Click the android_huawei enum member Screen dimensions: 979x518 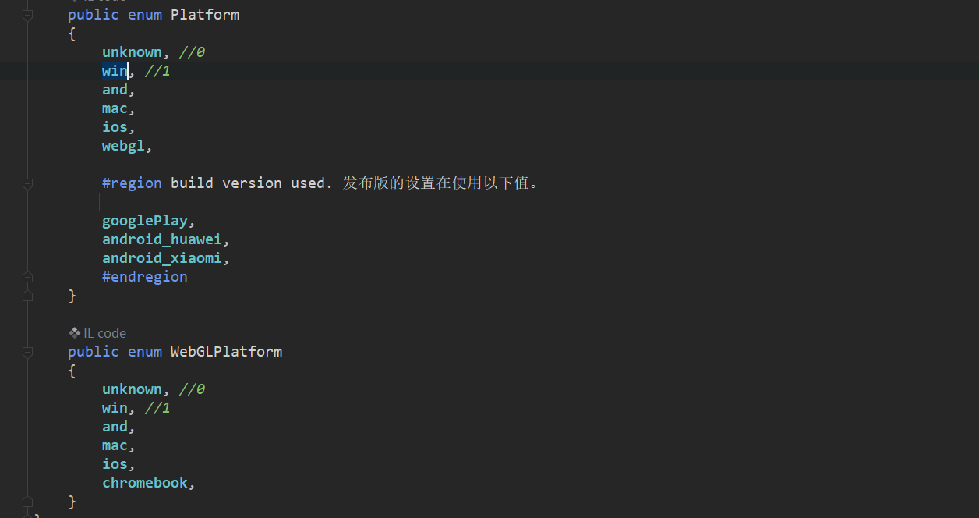162,239
